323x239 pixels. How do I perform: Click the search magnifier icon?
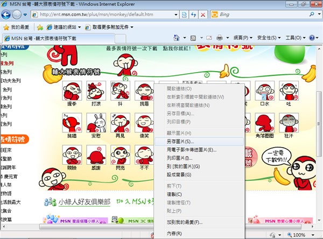pyautogui.click(x=312, y=14)
